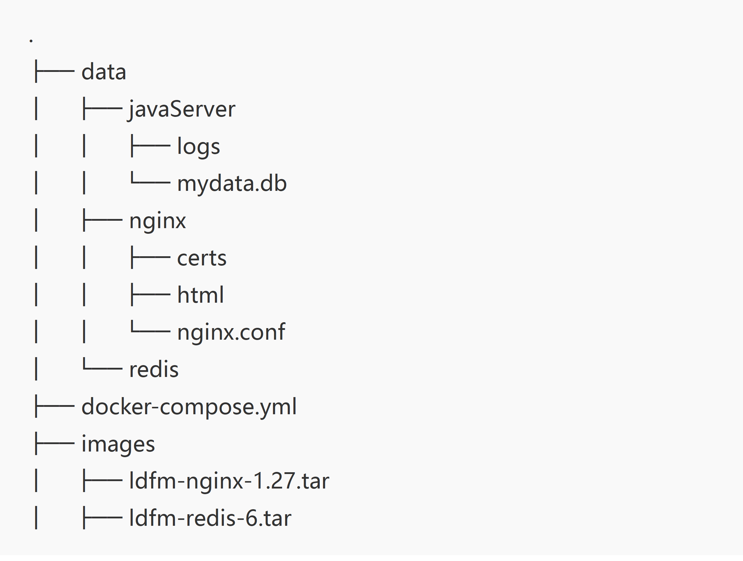Select the html folder
Viewport: 743px width, 561px height.
point(200,295)
